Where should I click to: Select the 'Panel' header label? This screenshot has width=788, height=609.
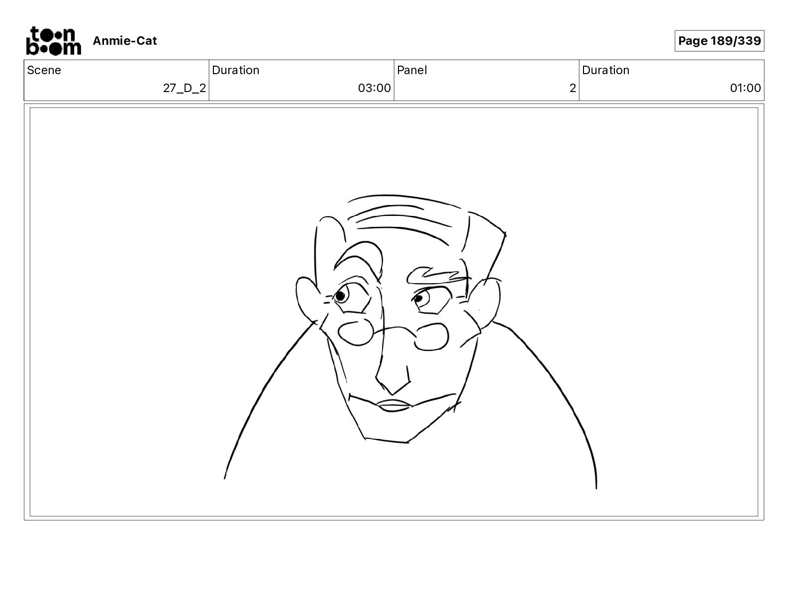(412, 70)
